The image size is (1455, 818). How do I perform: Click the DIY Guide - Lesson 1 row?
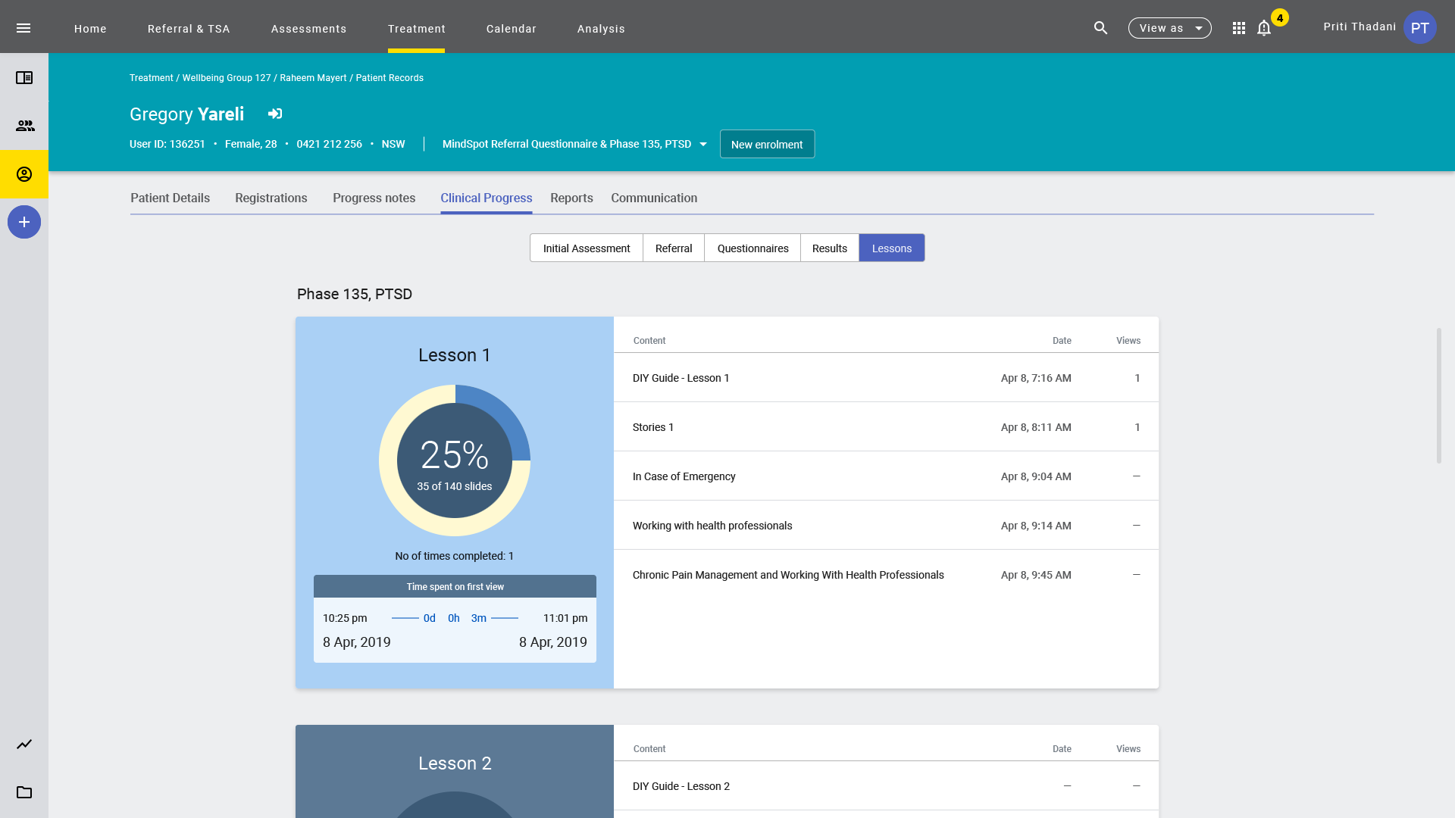pos(886,378)
